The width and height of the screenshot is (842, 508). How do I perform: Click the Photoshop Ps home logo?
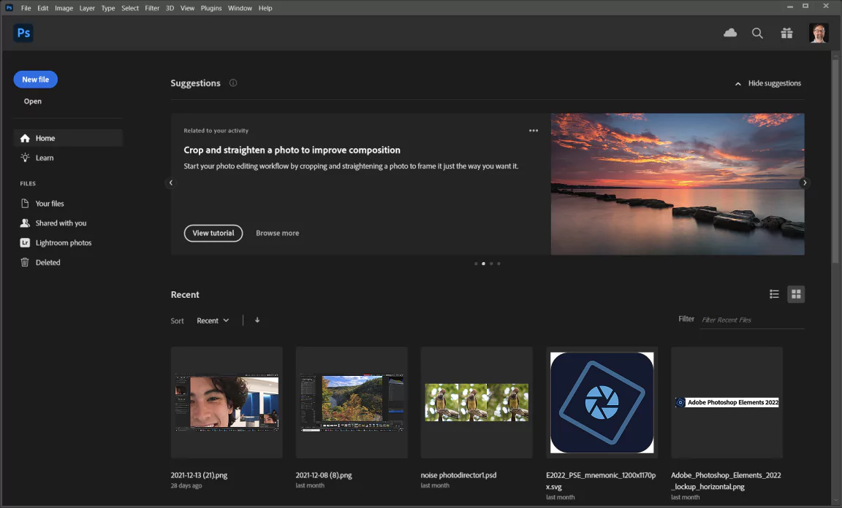tap(23, 33)
